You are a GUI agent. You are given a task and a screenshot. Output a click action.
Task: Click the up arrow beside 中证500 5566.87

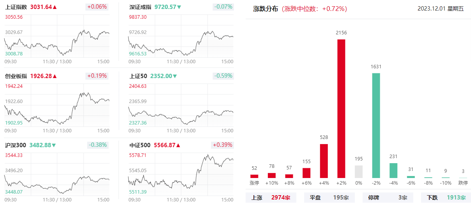point(178,145)
